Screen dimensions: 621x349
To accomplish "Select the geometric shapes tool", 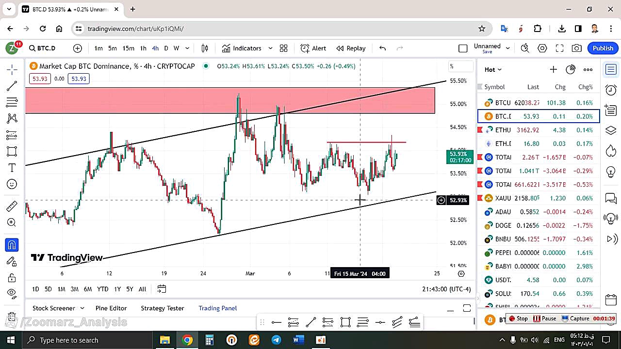I will pyautogui.click(x=12, y=151).
